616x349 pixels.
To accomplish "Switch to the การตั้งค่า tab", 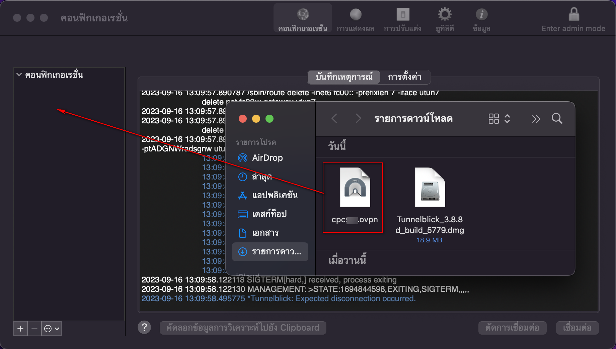I will click(x=405, y=77).
